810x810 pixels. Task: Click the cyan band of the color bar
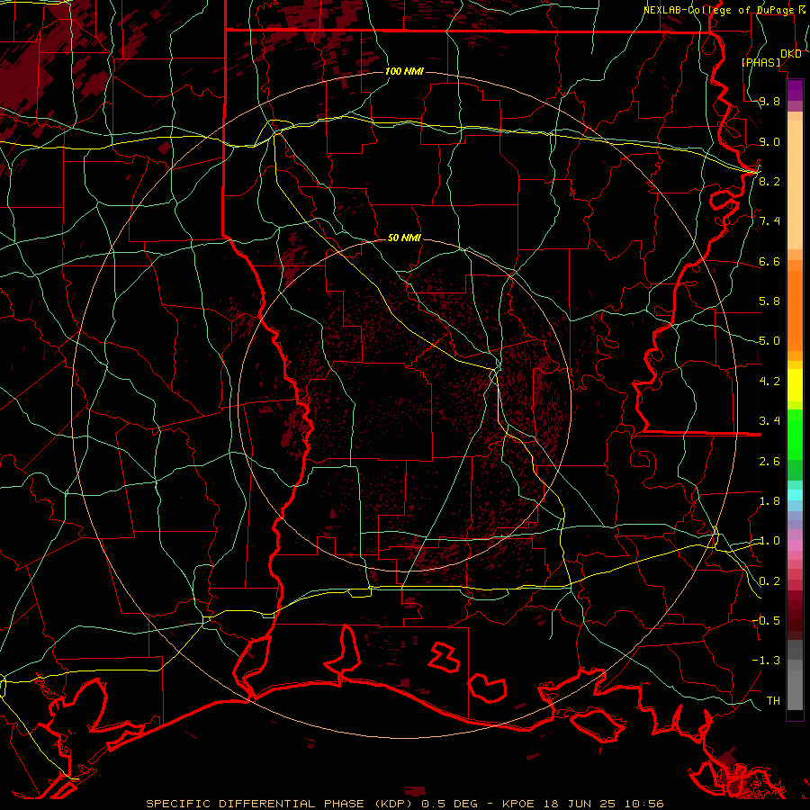795,495
